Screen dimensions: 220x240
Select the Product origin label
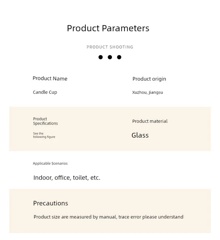[x=149, y=79]
